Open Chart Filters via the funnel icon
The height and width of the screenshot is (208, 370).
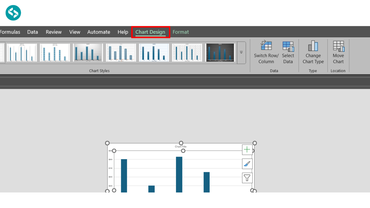[247, 178]
